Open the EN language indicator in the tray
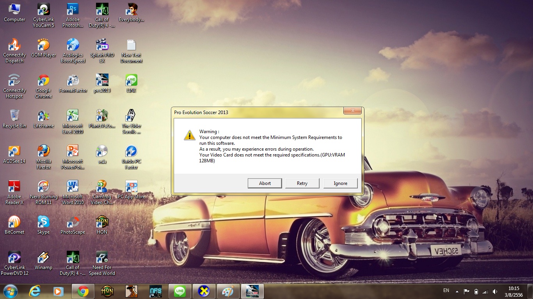The image size is (533, 299). 446,291
